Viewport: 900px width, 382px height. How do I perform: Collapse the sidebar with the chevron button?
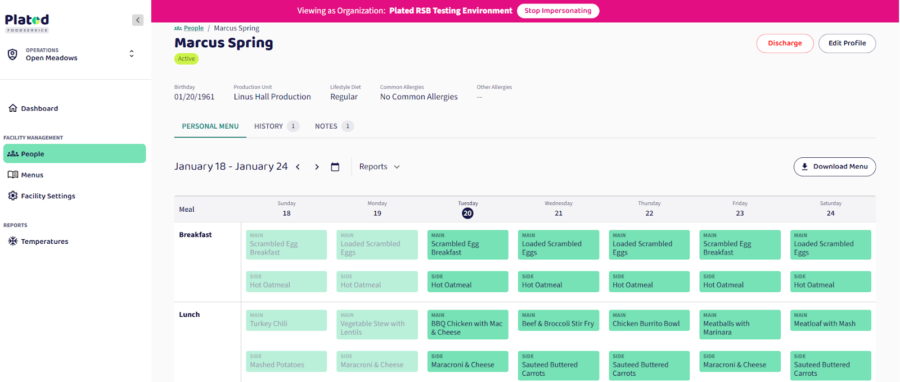point(138,20)
